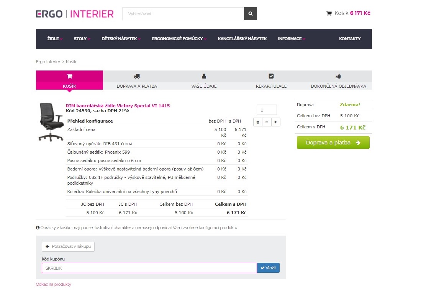Select the Košík step tab
The width and height of the screenshot is (421, 290).
pos(70,80)
